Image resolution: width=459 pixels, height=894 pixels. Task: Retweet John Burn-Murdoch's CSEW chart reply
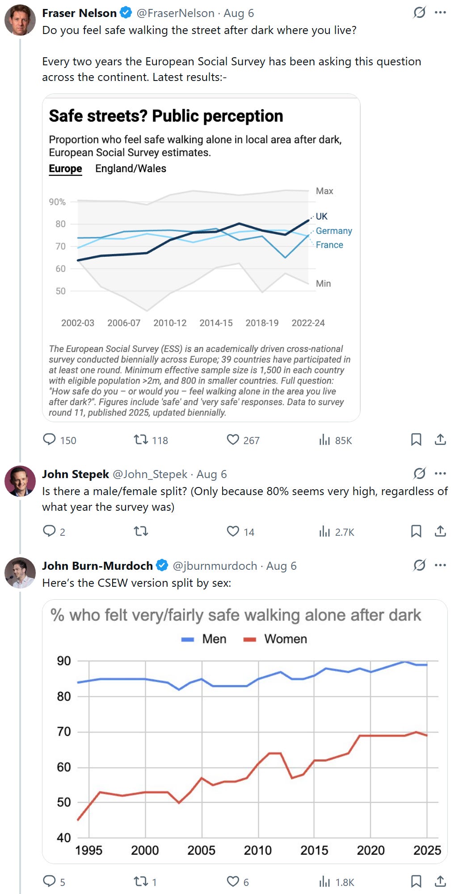pyautogui.click(x=141, y=881)
